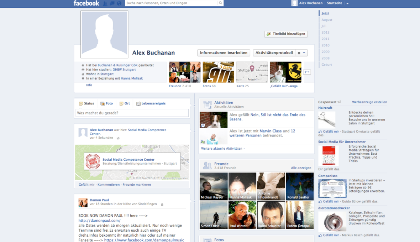This screenshot has height=242, width=420.
Task: Like the Haircraft ad via Gefällt mir
Action: [331, 132]
